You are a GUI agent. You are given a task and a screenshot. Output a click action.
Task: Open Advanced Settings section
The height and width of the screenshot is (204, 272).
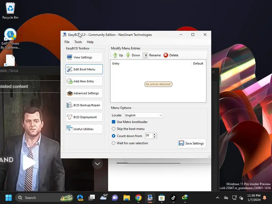[x=84, y=93]
